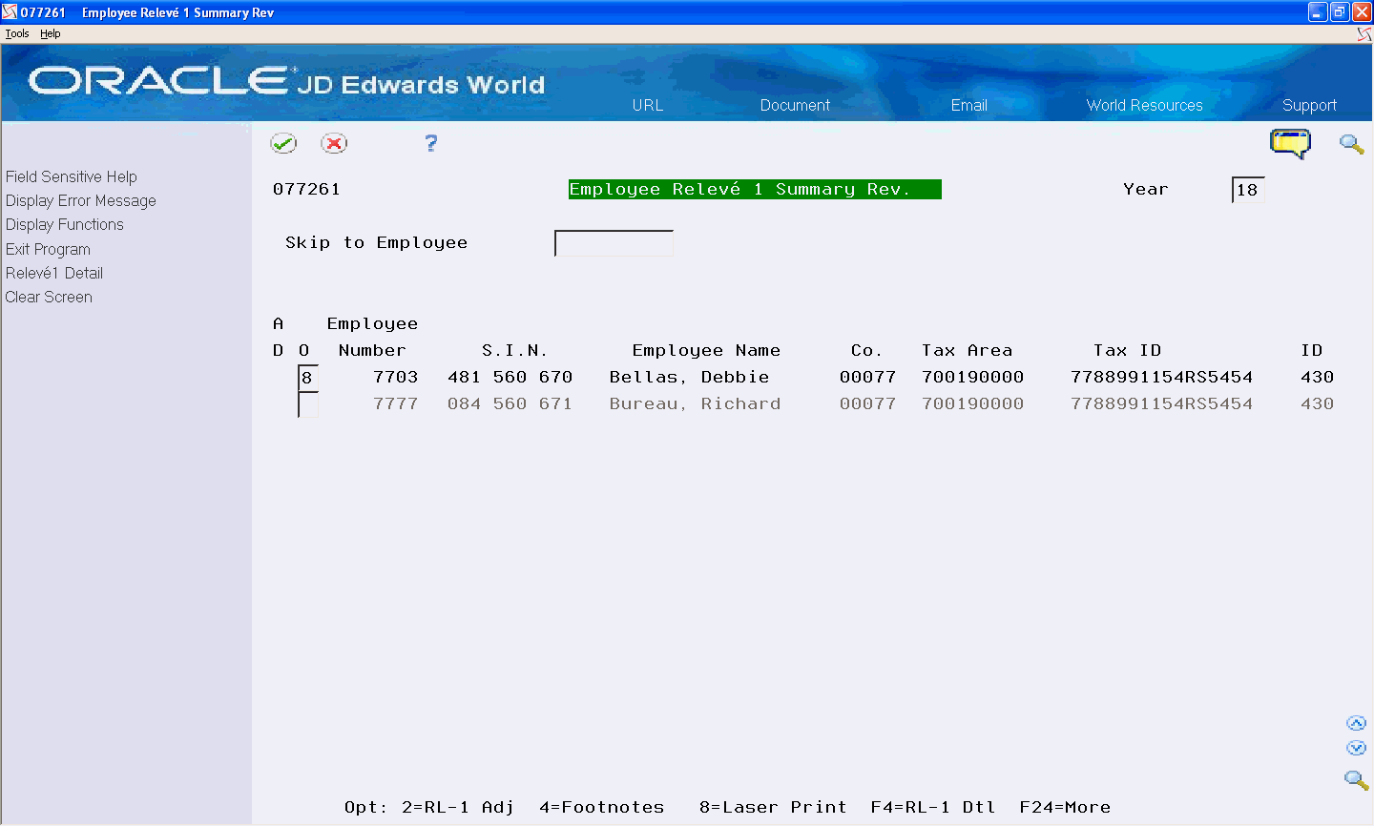Click the page-down chevron on the right
The height and width of the screenshot is (826, 1374).
1357,748
